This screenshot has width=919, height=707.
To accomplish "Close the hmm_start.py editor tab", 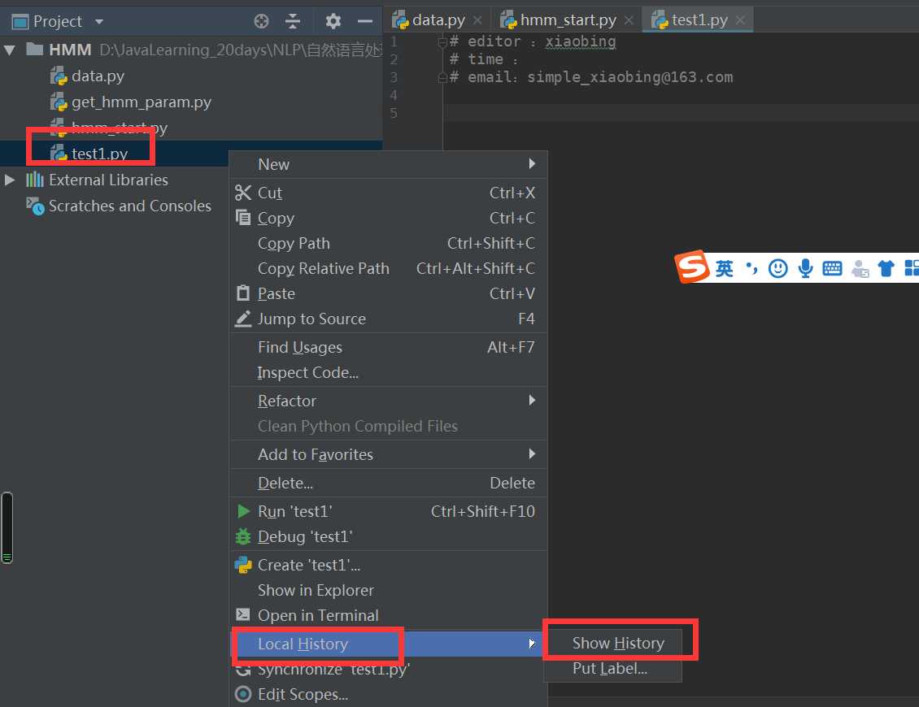I will [x=629, y=20].
